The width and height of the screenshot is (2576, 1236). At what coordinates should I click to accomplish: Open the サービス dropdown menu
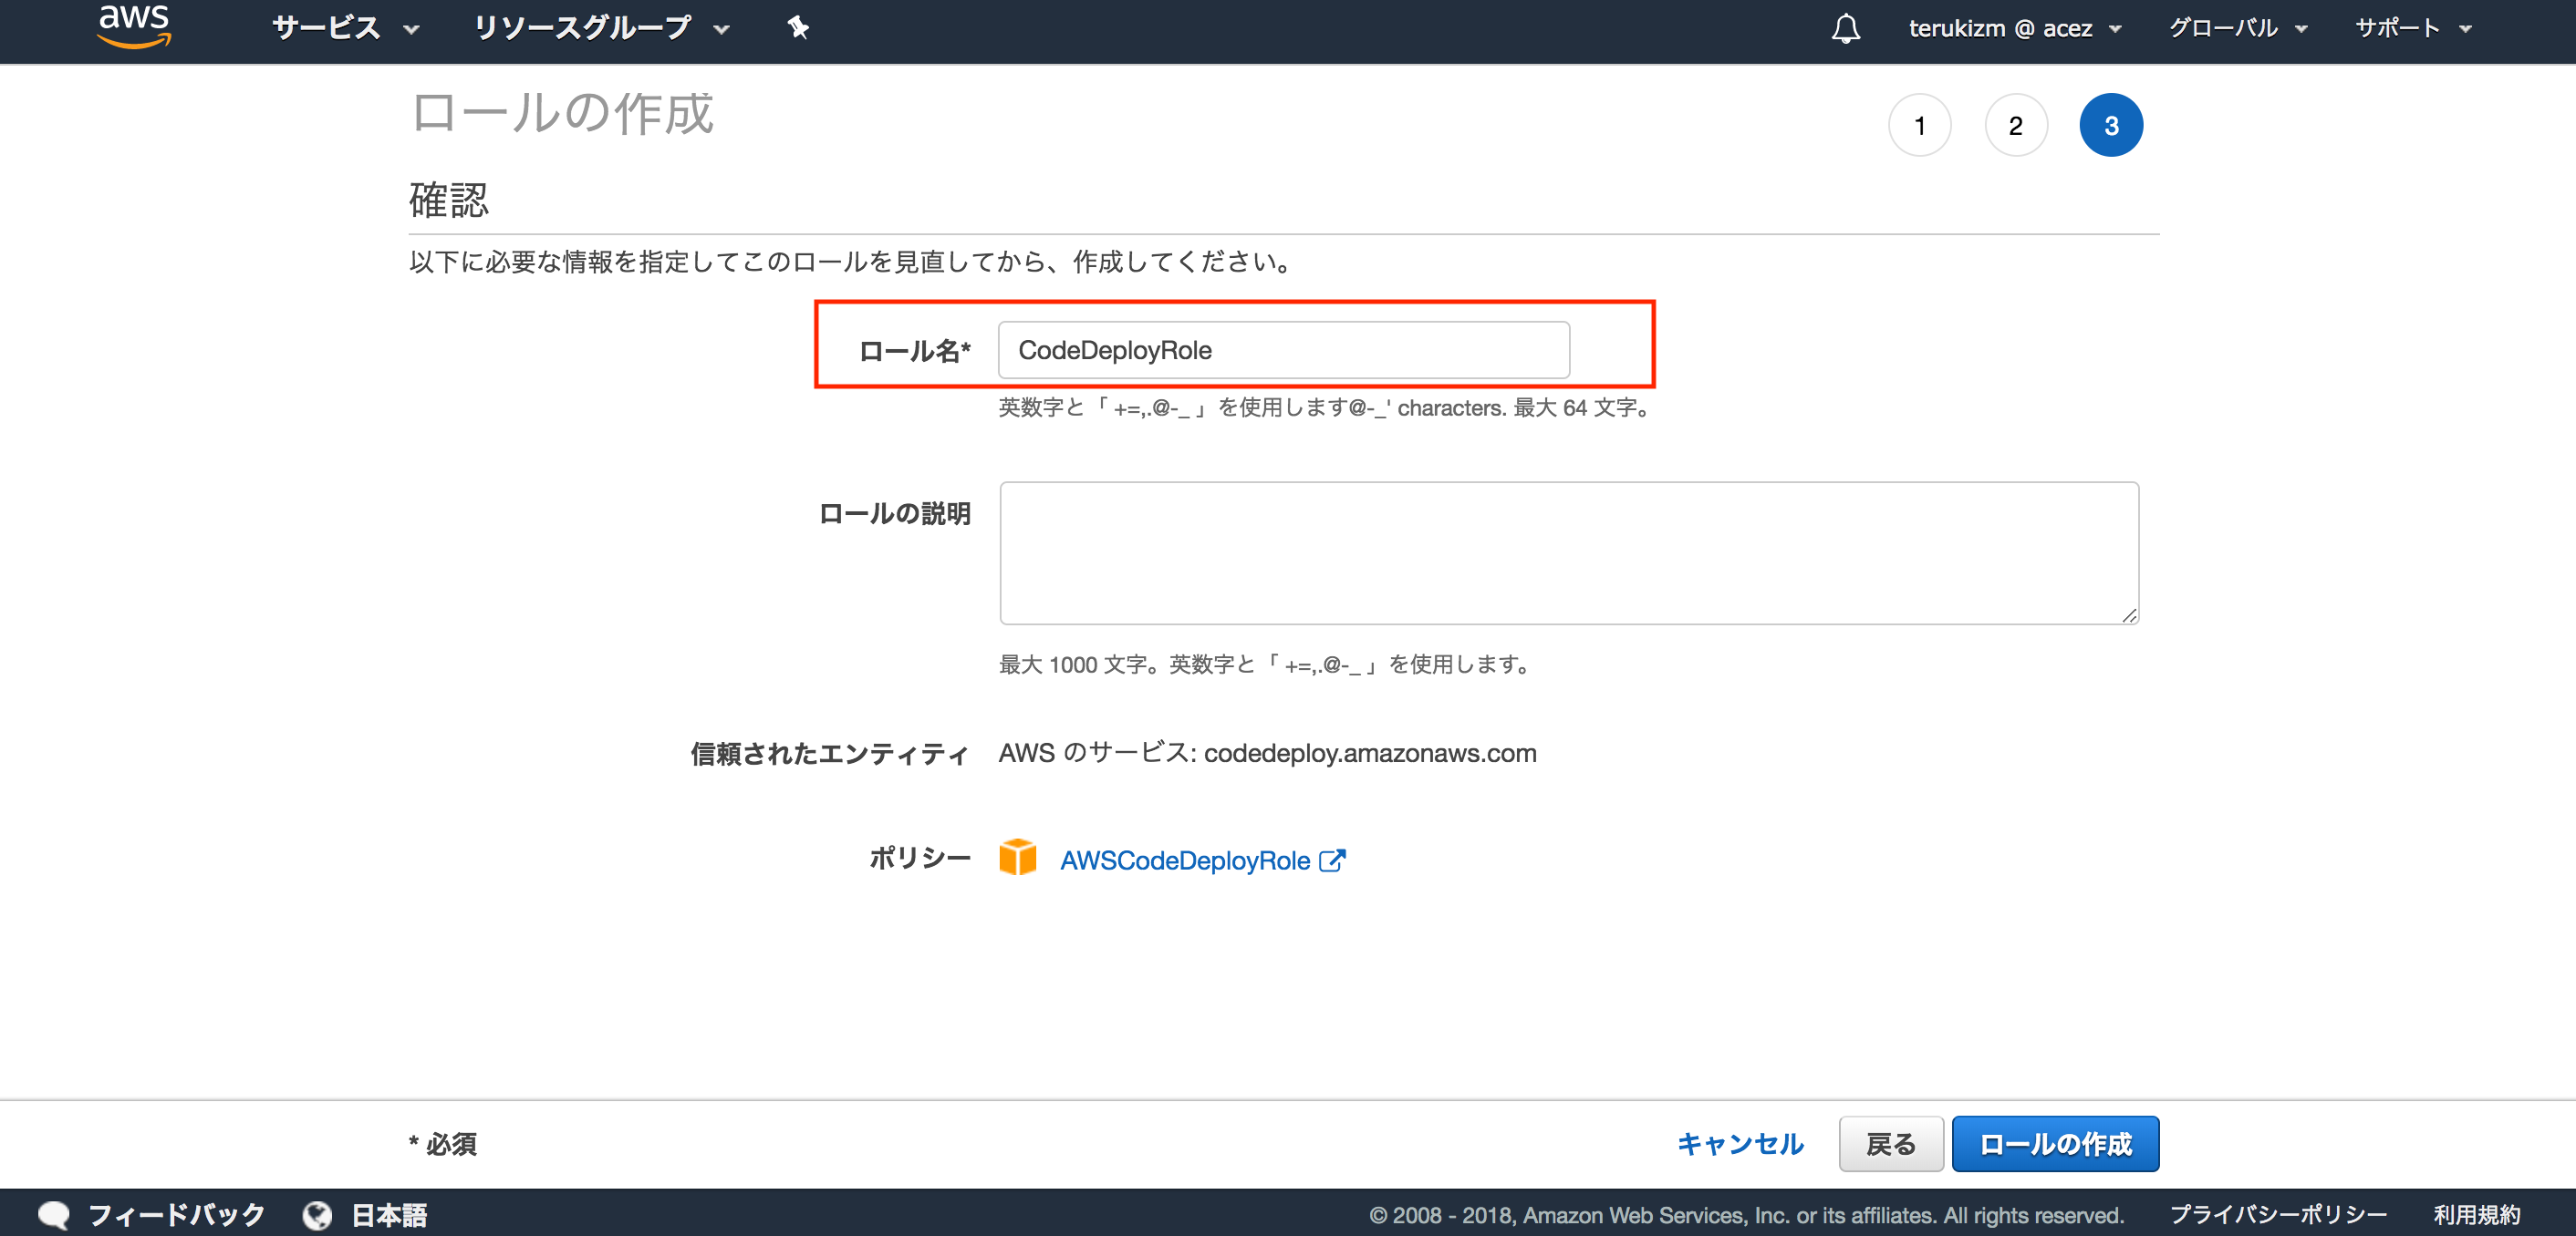tap(345, 28)
